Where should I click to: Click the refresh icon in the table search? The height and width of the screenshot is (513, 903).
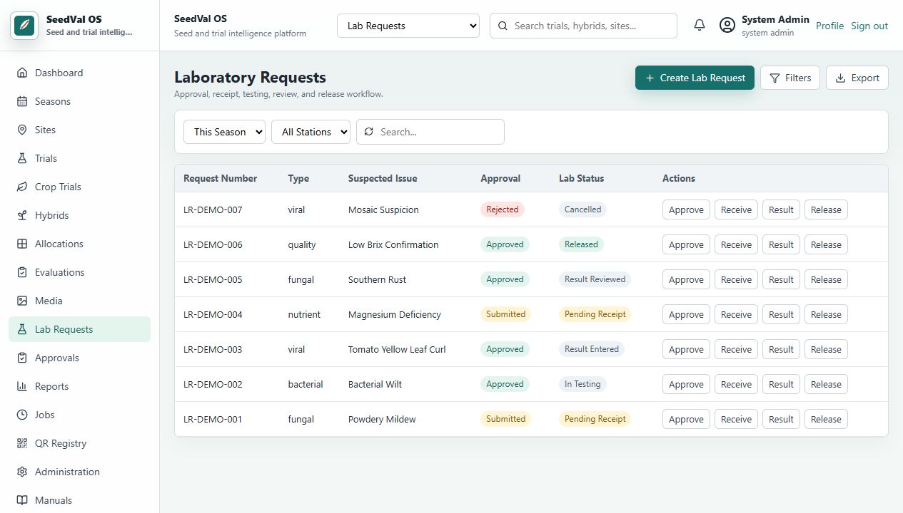[369, 132]
